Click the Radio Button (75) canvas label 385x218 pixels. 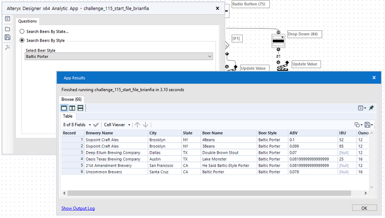pos(251,4)
